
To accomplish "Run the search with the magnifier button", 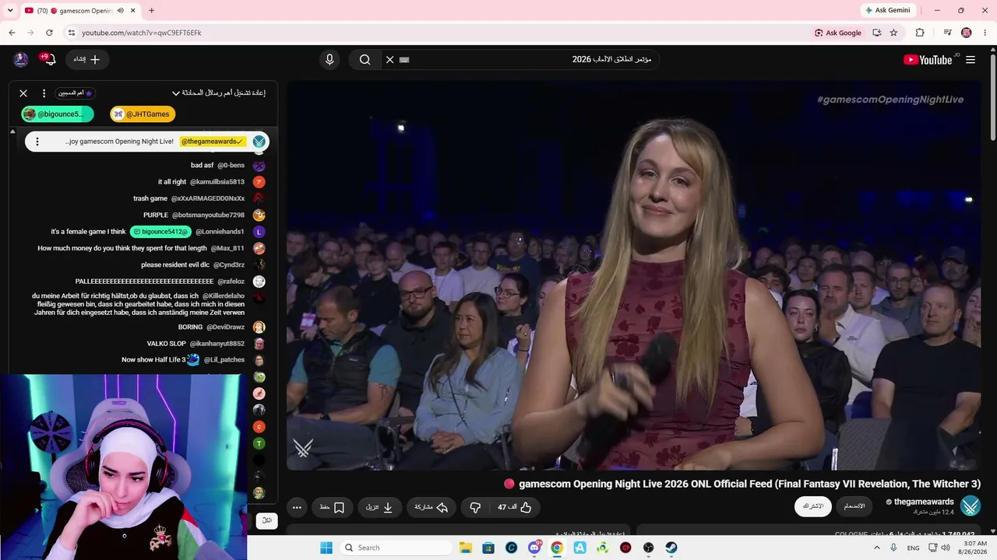I will click(365, 60).
